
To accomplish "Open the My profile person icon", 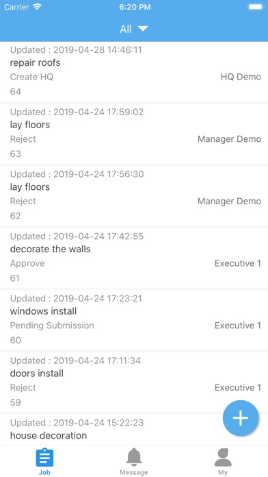I will (223, 457).
